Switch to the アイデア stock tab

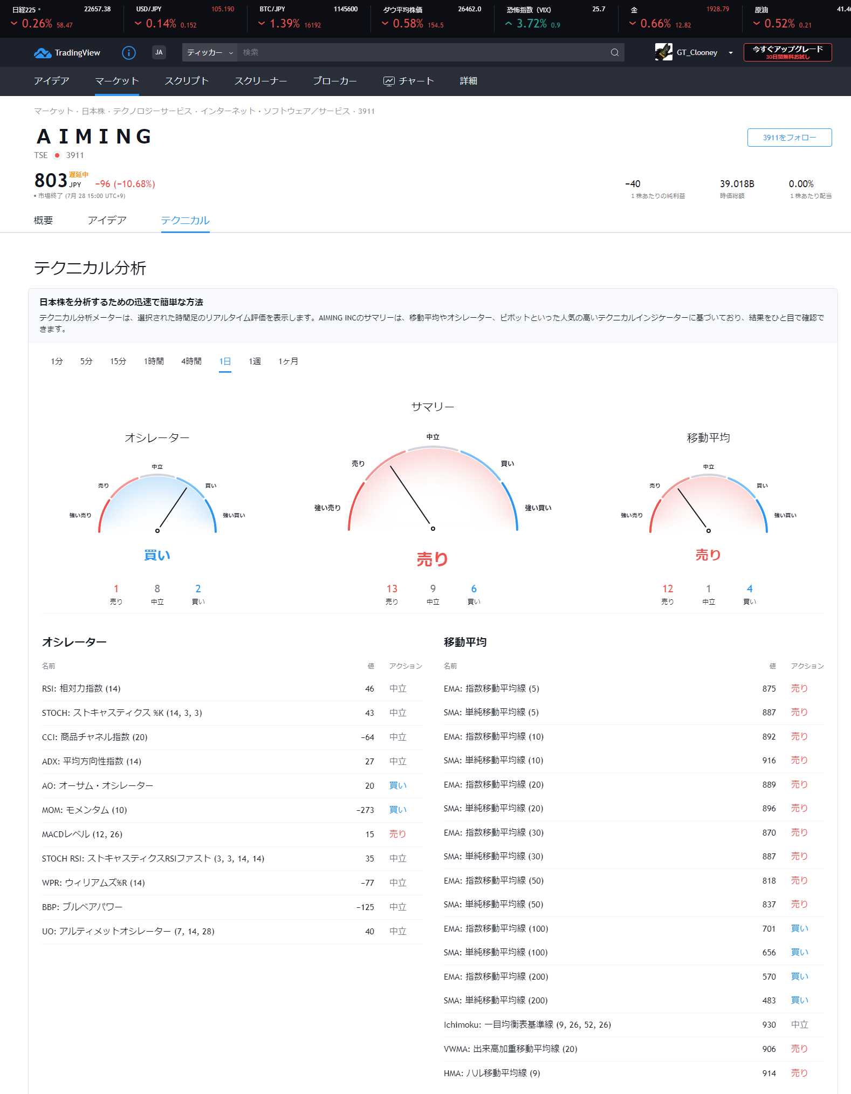[107, 220]
